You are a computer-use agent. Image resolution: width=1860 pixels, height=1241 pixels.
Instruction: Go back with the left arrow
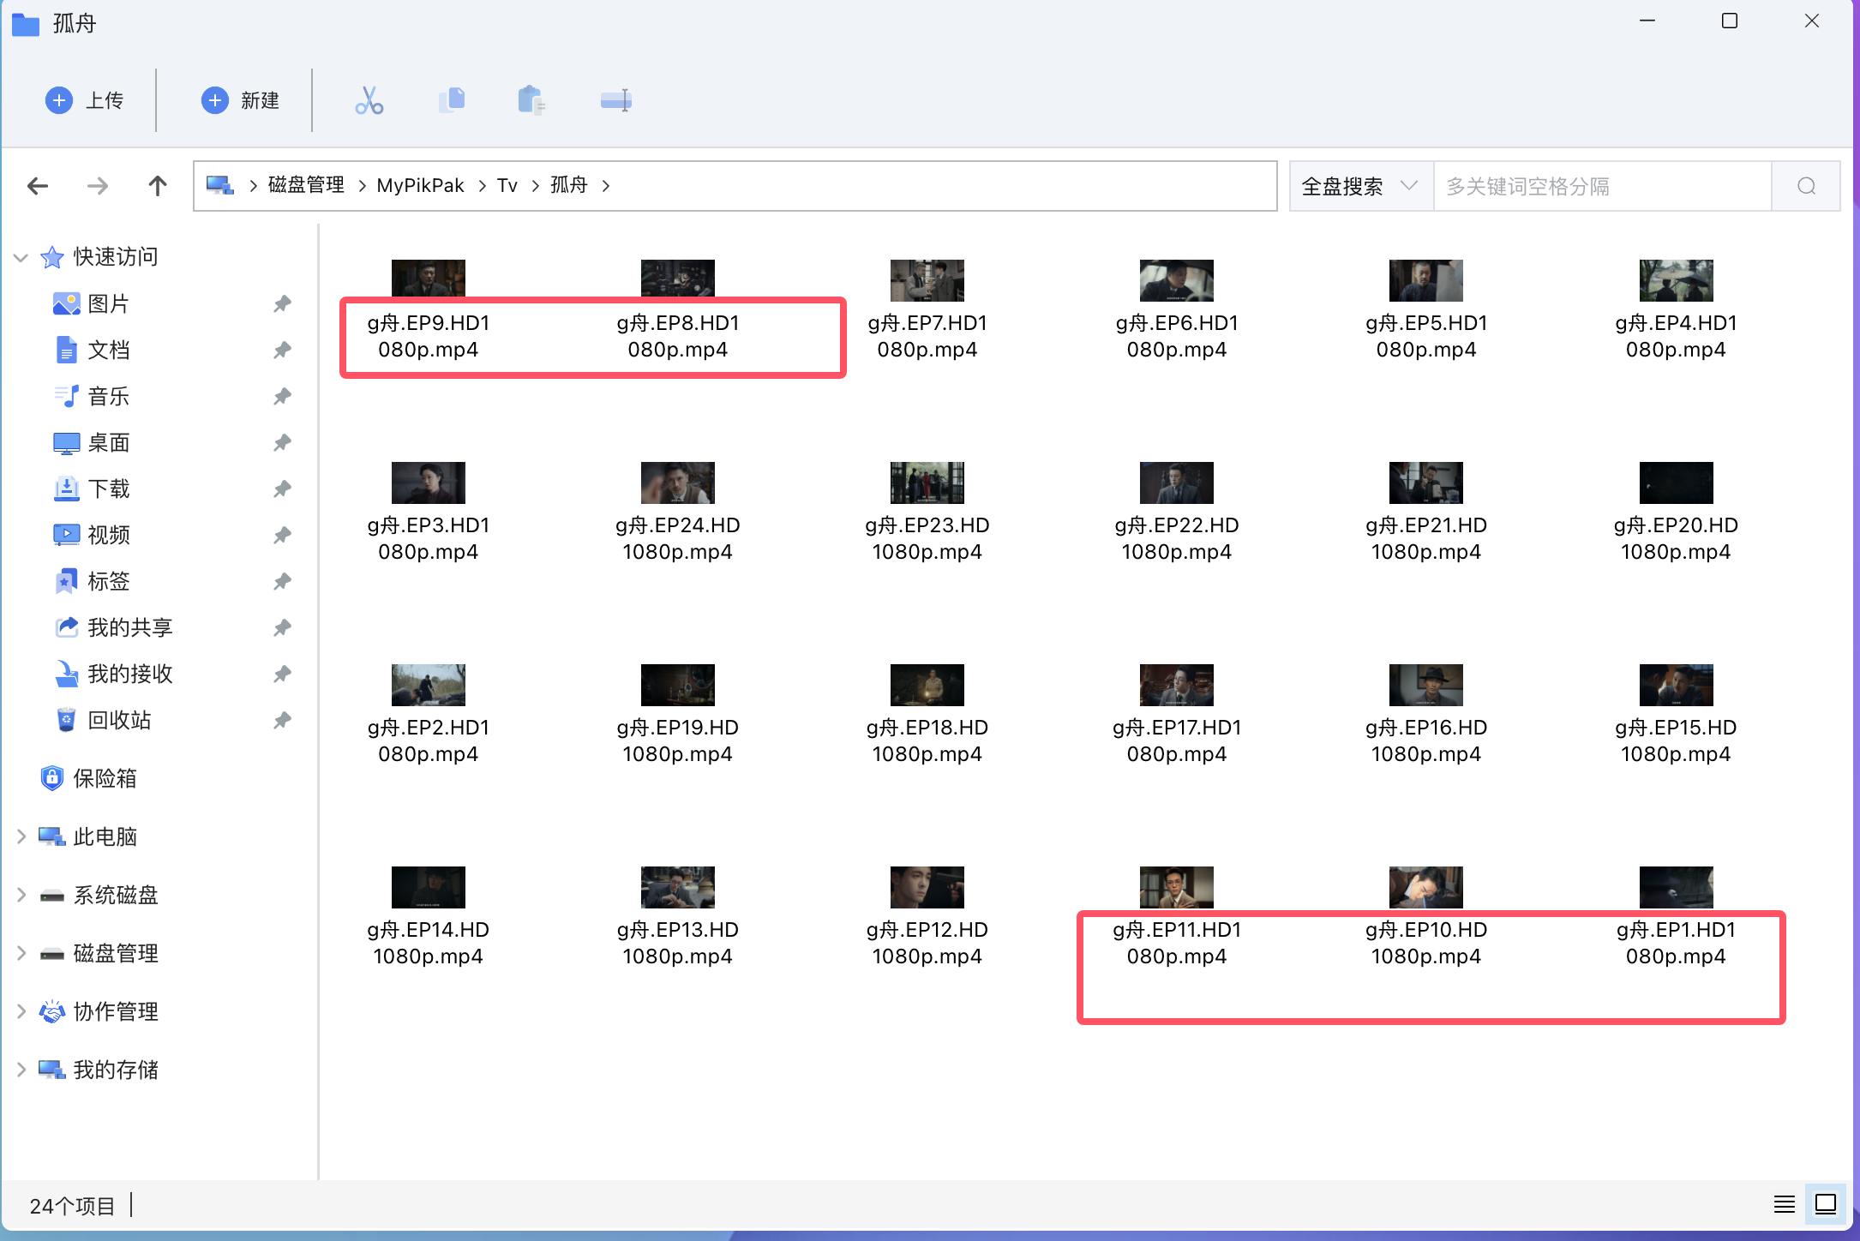(x=38, y=186)
